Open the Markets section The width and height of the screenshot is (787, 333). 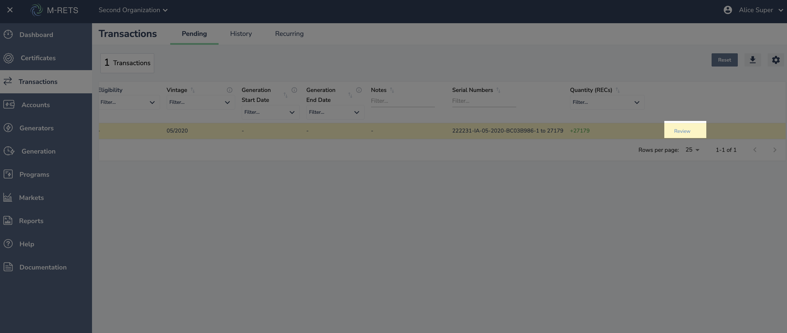click(31, 198)
